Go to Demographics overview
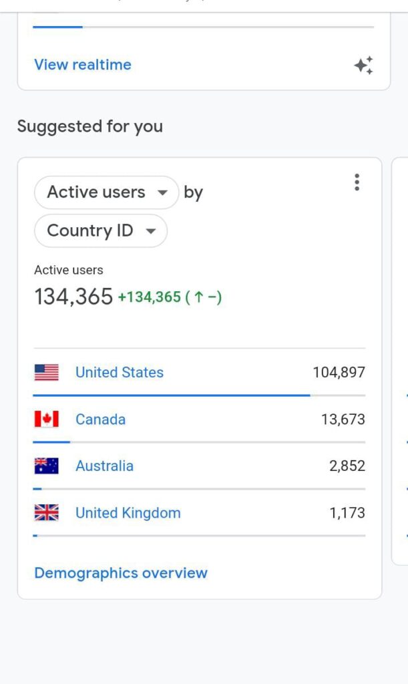 pyautogui.click(x=121, y=573)
